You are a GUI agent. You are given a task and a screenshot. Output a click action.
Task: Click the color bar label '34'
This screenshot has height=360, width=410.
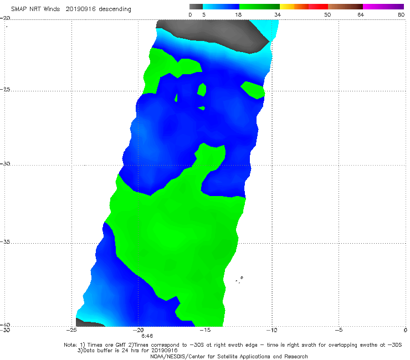278,15
